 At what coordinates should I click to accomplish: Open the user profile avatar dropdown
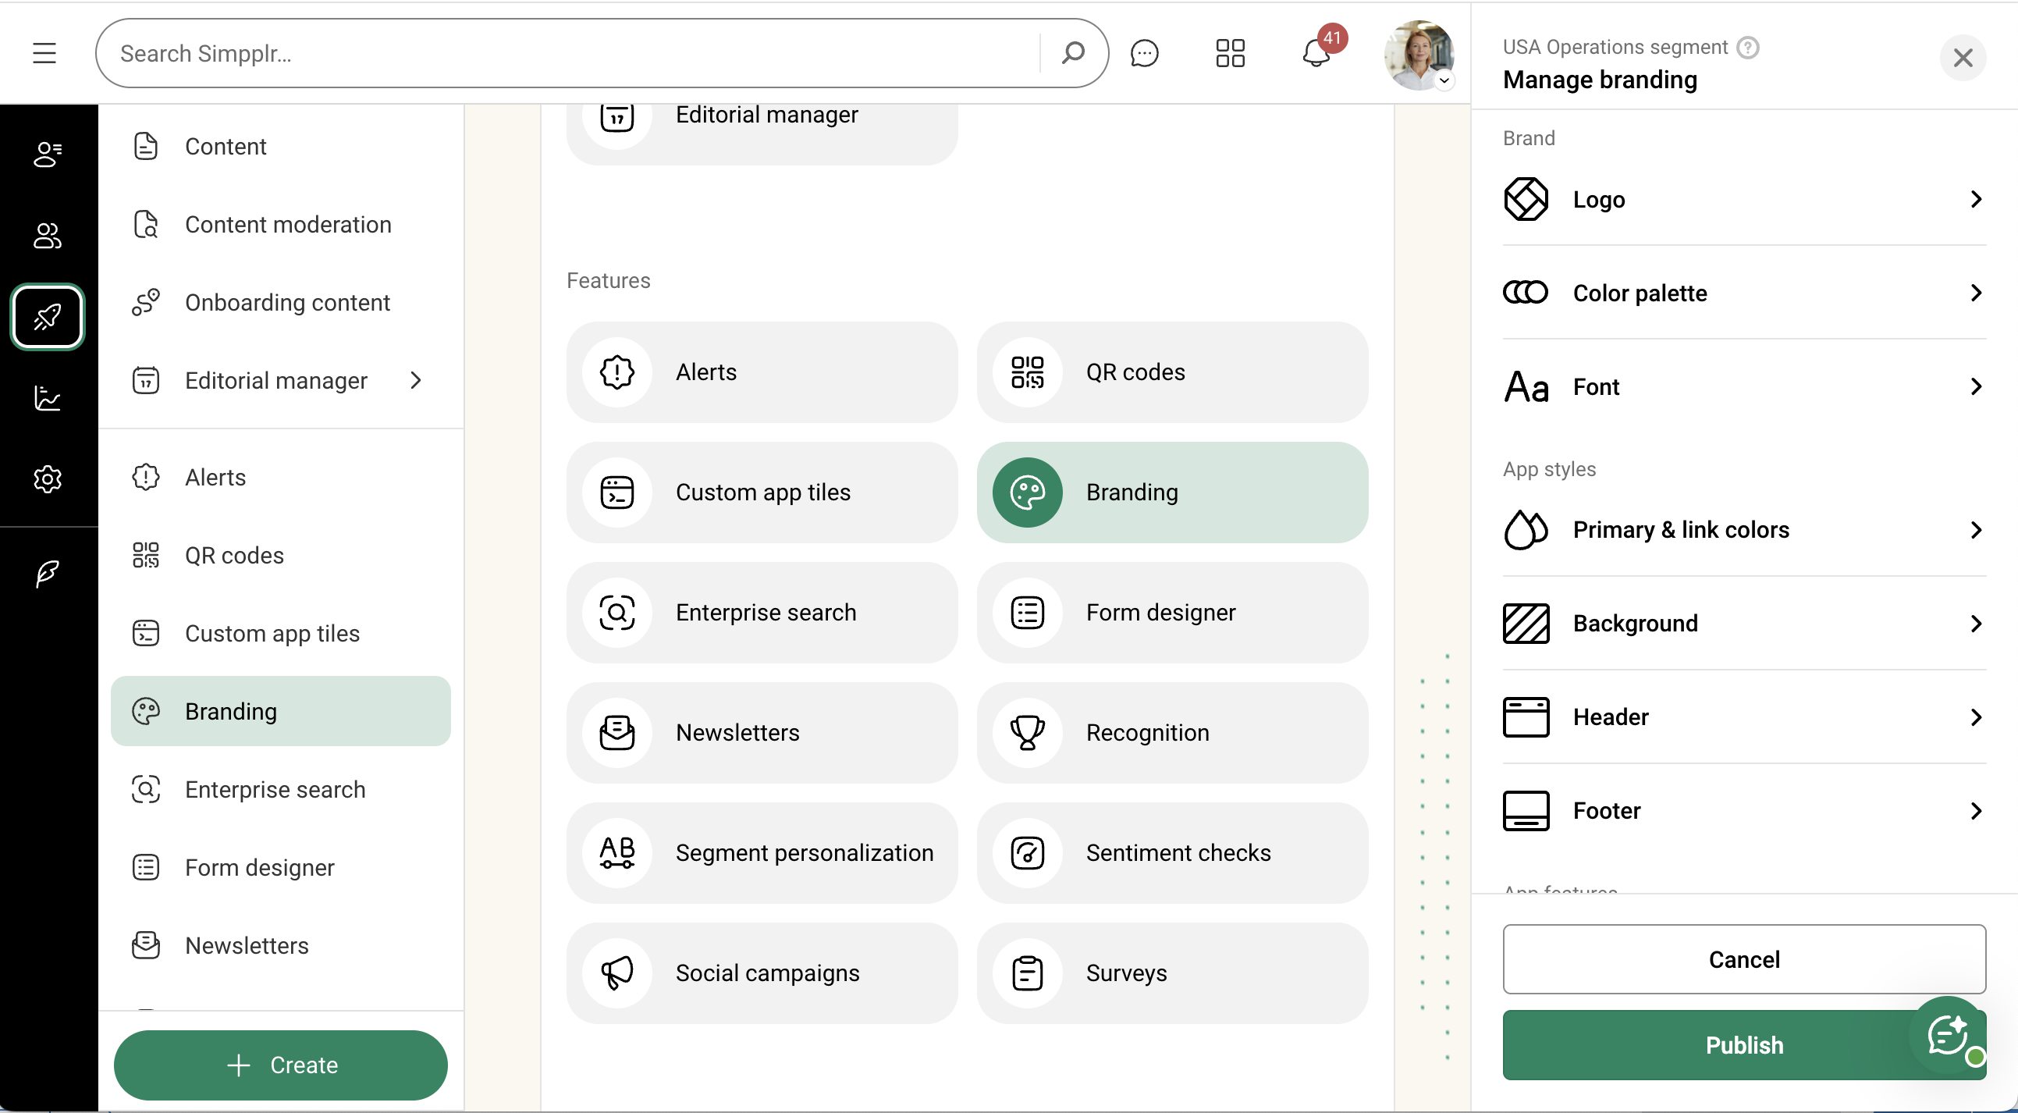pyautogui.click(x=1419, y=55)
